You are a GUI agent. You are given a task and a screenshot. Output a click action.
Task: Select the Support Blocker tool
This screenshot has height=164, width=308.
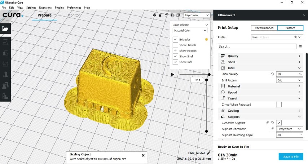click(x=5, y=96)
